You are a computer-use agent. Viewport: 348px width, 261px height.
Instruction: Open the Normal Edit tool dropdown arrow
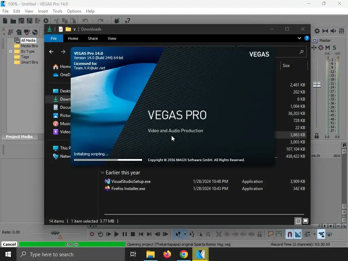185,234
